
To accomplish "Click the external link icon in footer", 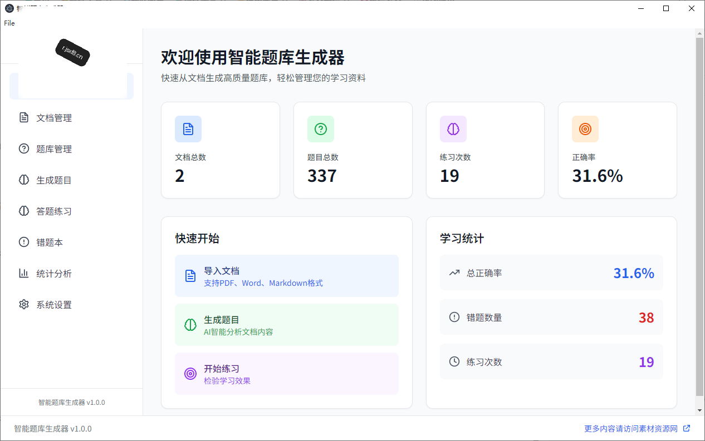I will point(687,428).
